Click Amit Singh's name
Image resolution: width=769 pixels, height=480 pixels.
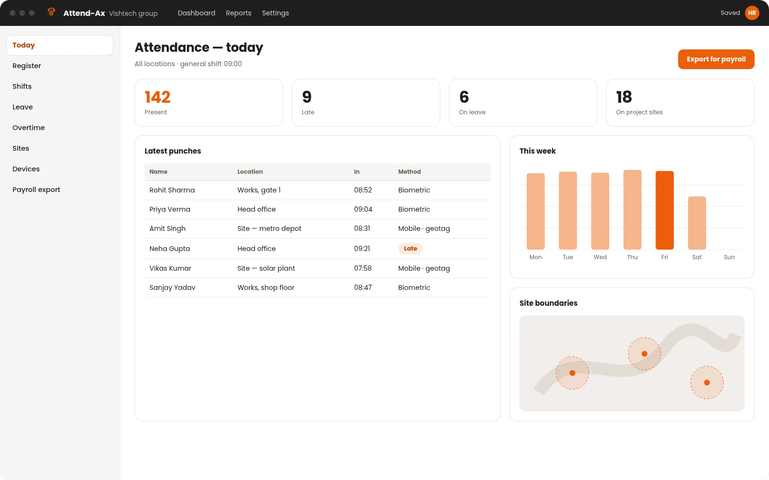point(167,228)
